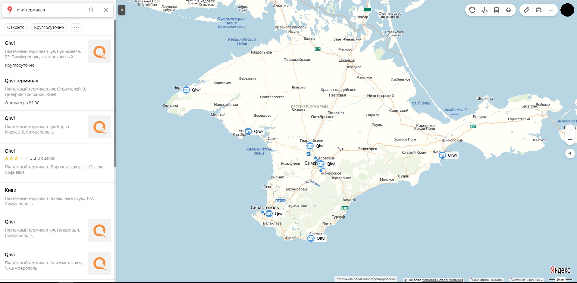
Task: Open the main menu icon
Action: click(551, 10)
